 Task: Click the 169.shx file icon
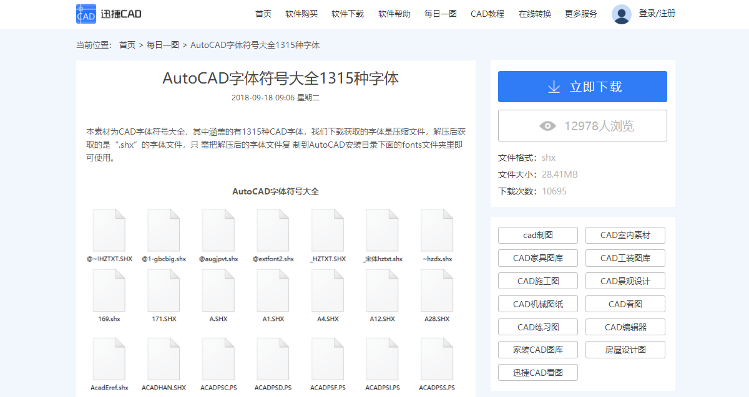(109, 290)
